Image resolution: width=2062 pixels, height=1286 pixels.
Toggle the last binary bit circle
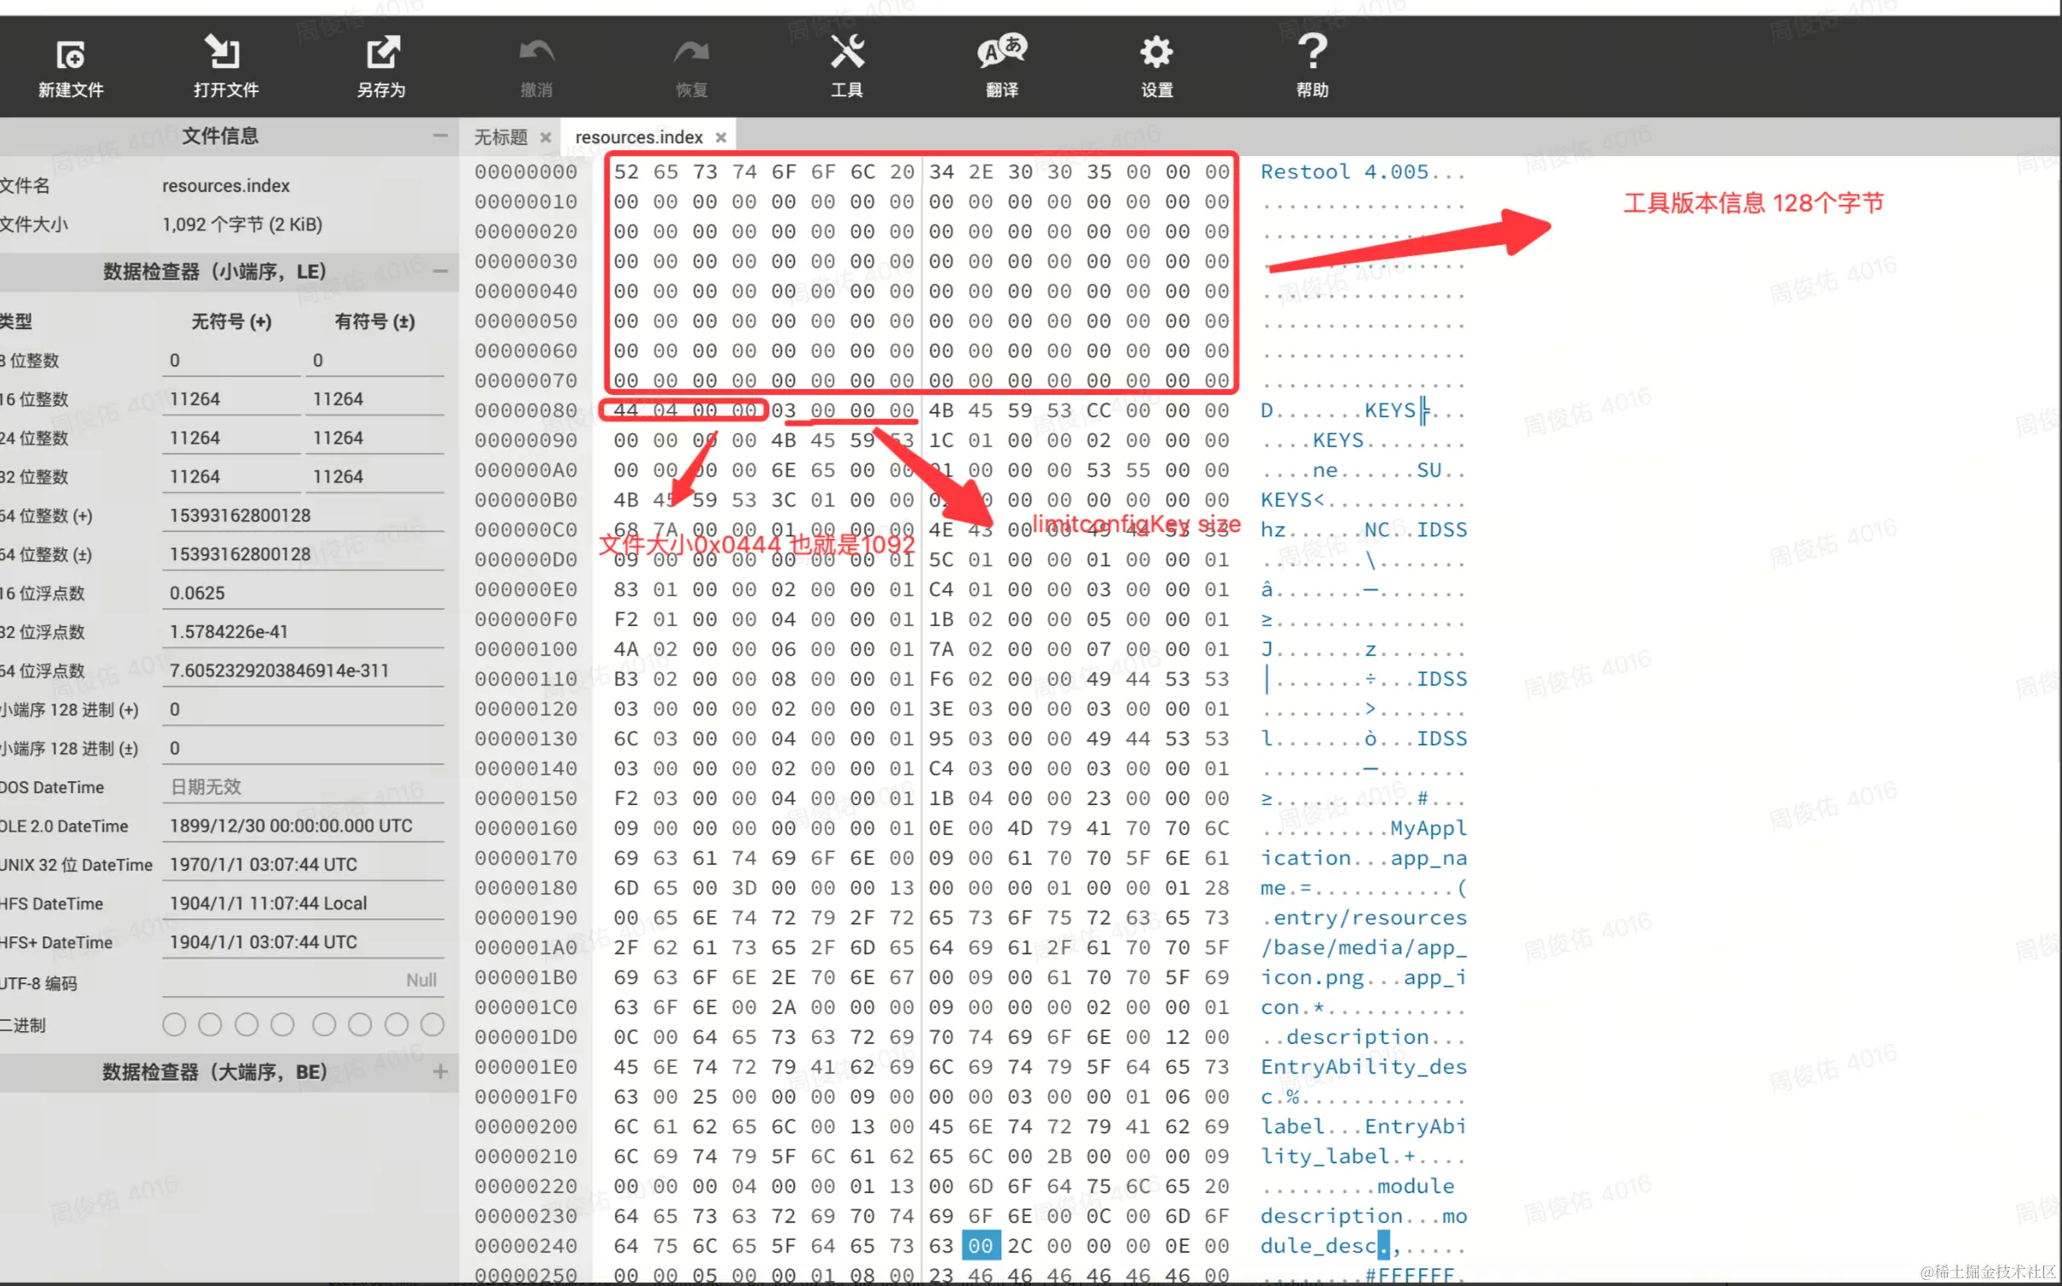[432, 1024]
